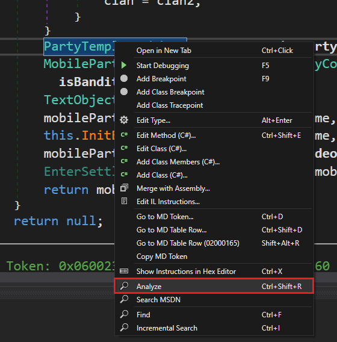Select Go to MD Table Row (02000165)

214,243
